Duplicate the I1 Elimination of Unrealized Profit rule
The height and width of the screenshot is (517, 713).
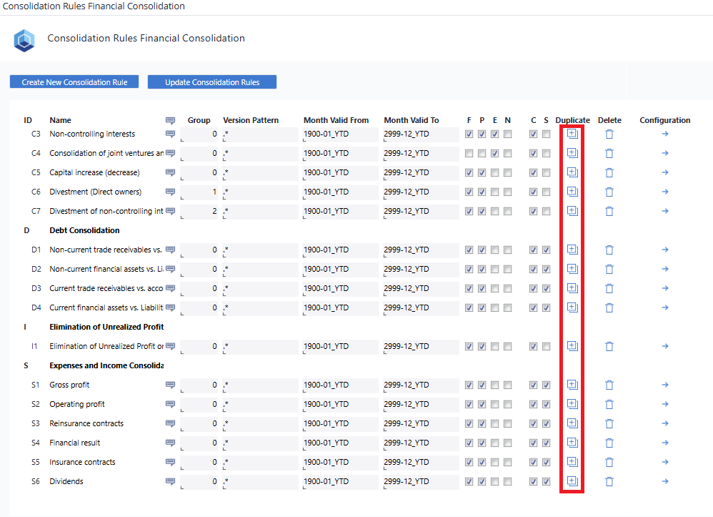click(572, 346)
